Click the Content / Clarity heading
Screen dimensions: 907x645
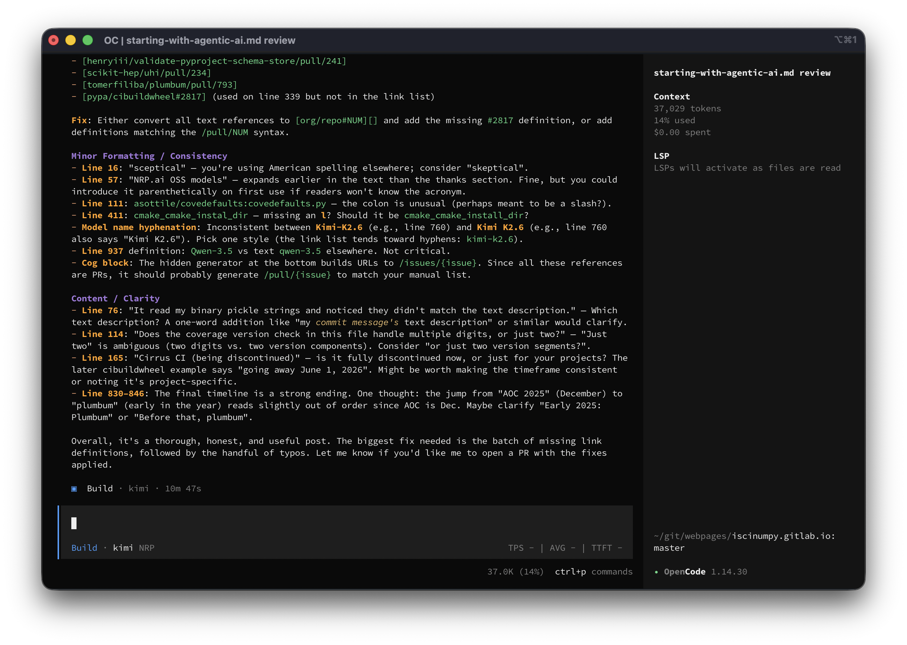pyautogui.click(x=116, y=298)
